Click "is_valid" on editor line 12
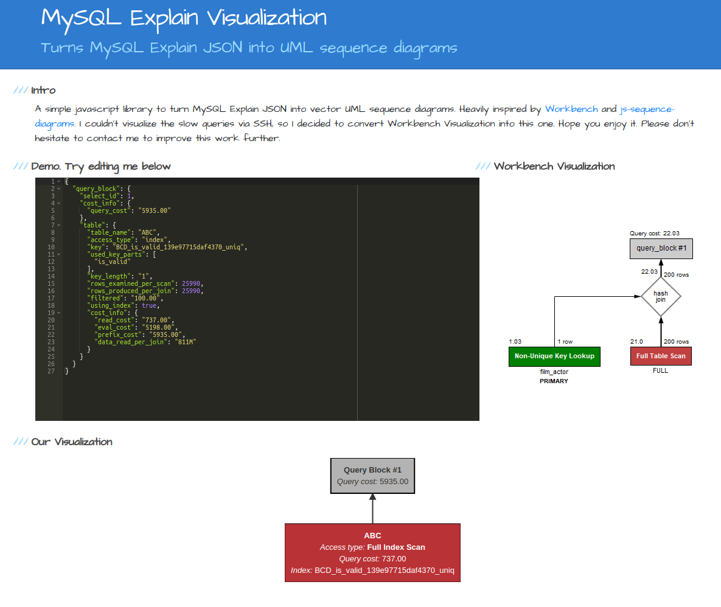 point(112,262)
